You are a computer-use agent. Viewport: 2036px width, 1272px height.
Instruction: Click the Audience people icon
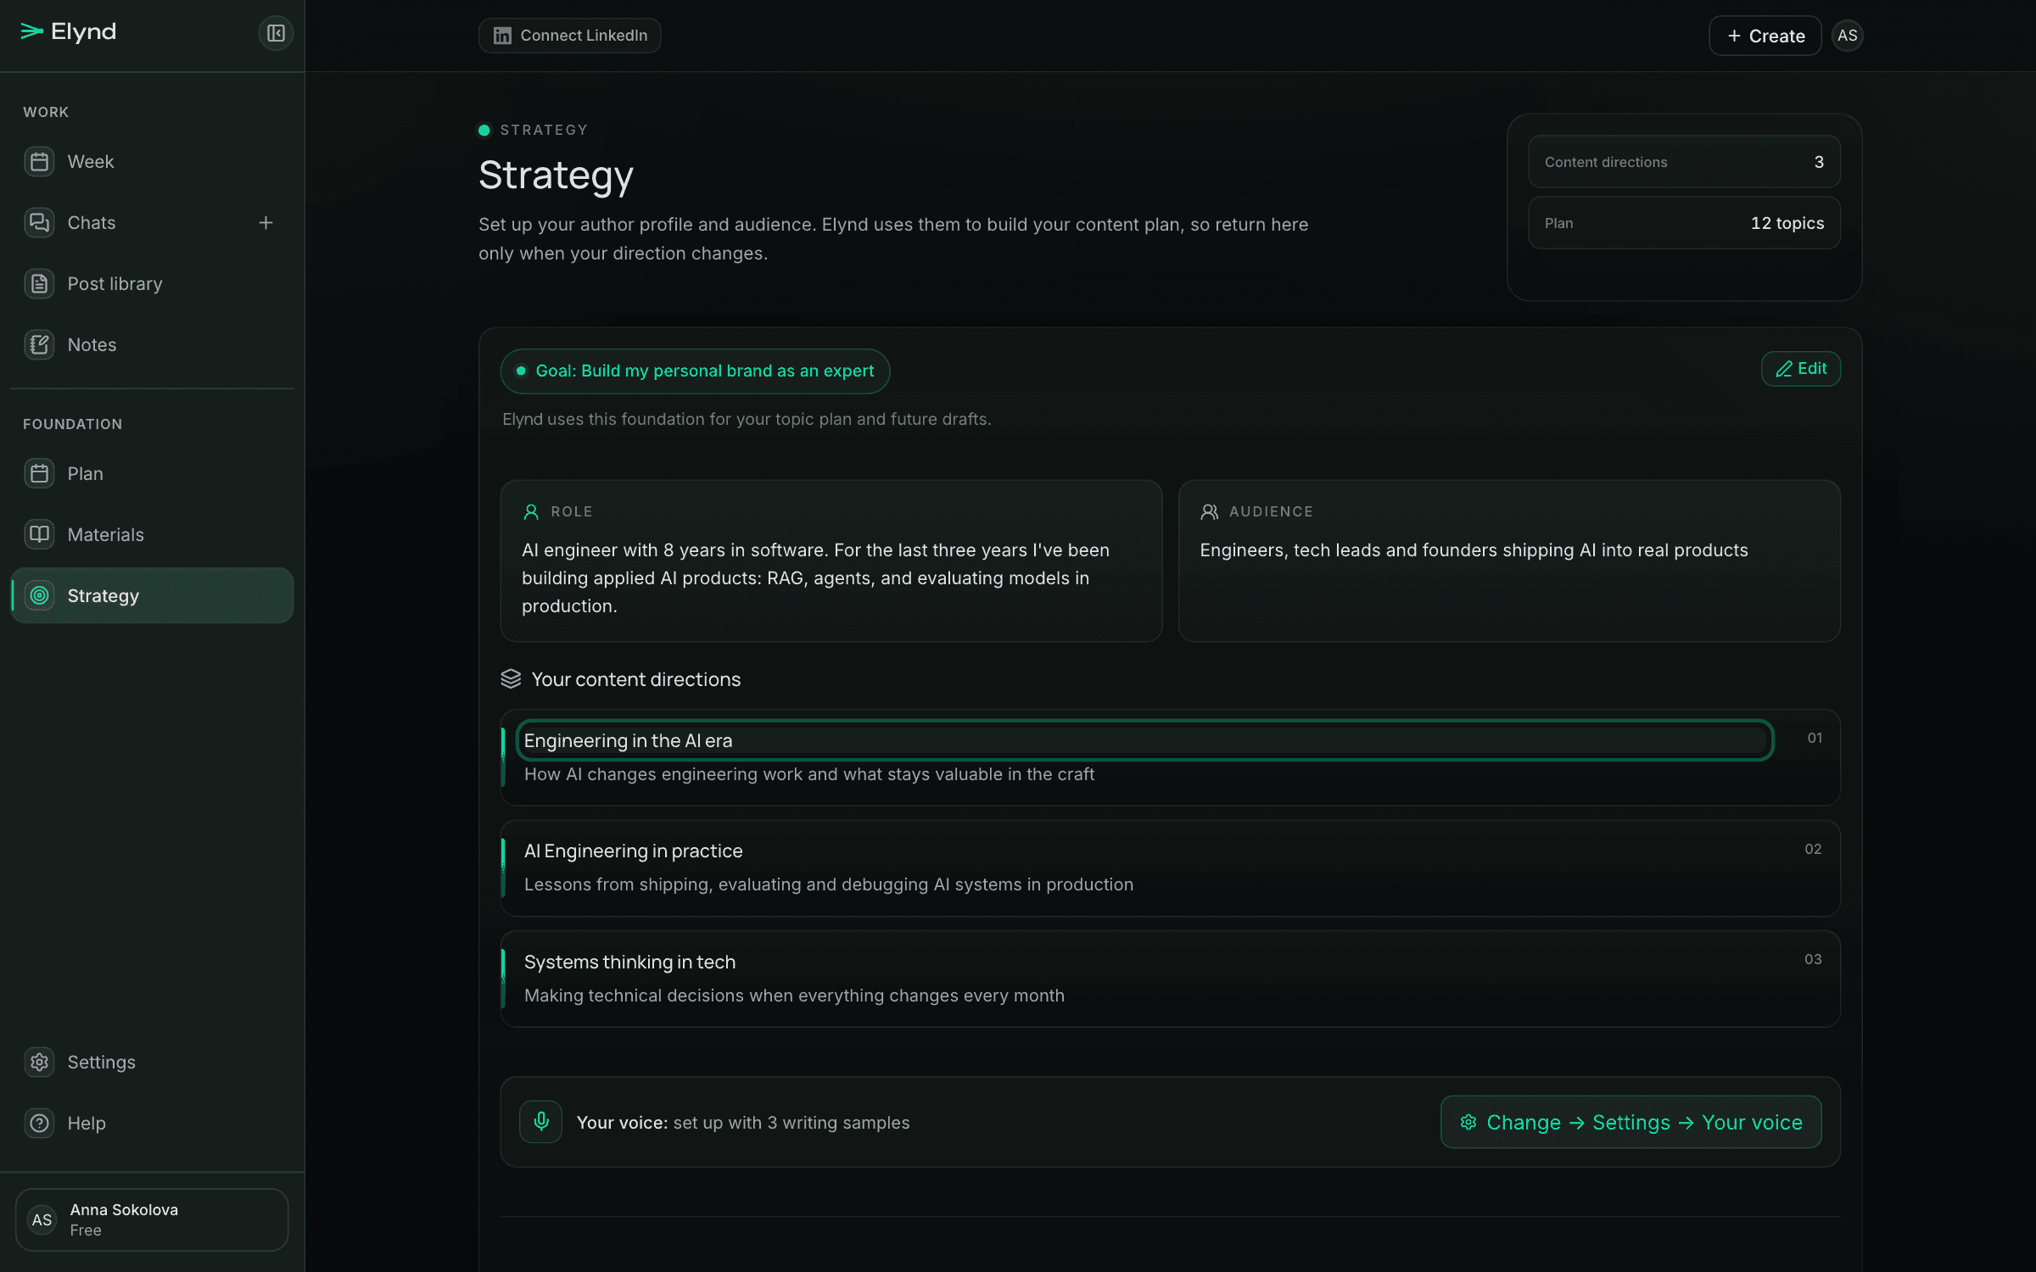1210,512
